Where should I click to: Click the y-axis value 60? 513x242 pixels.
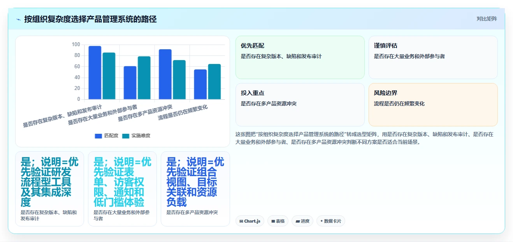click(x=77, y=67)
